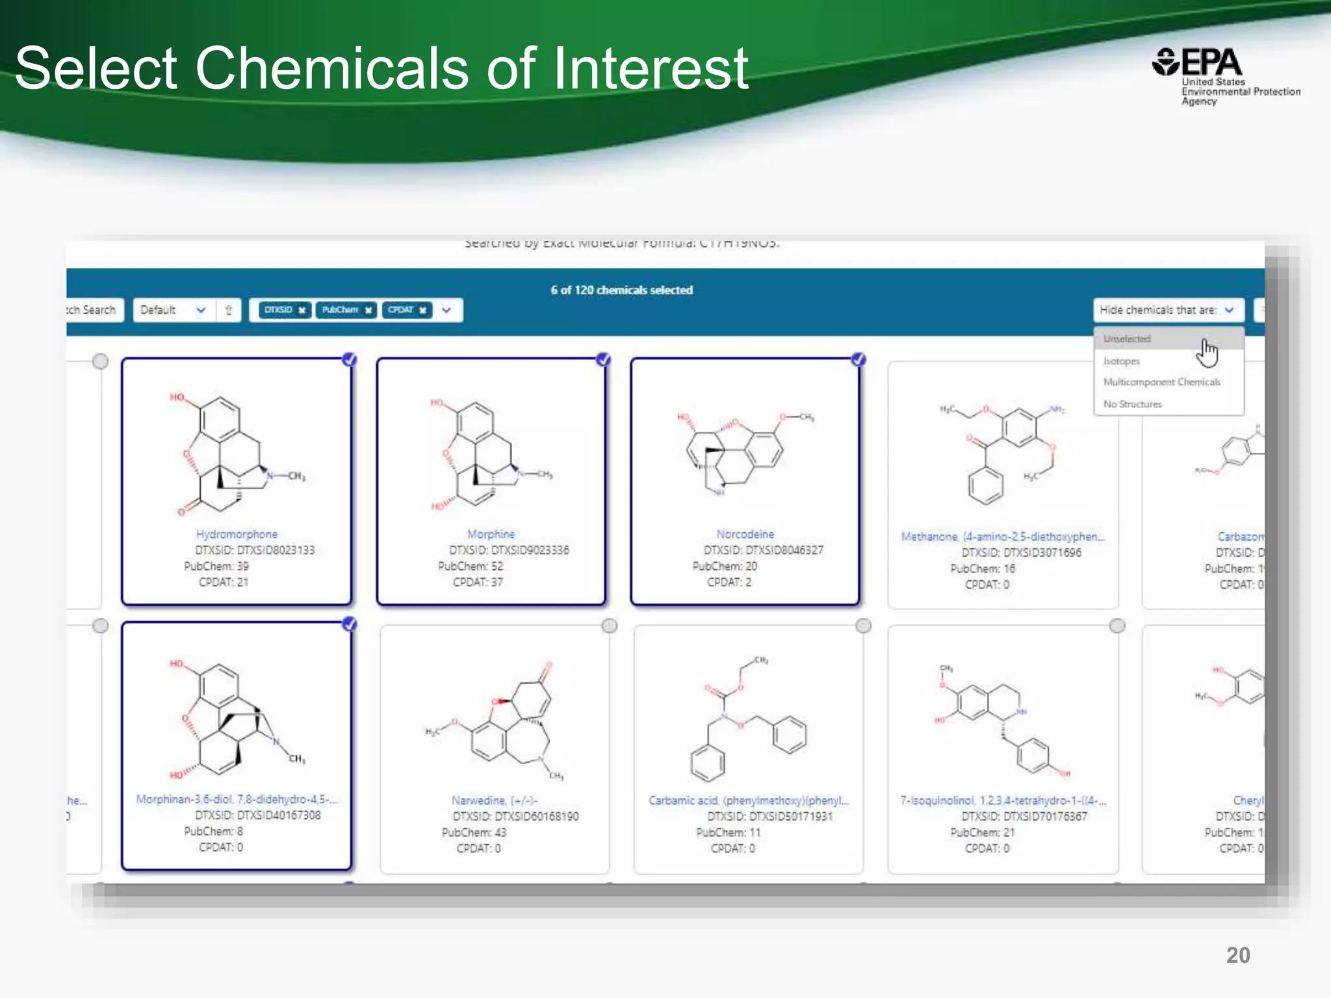The image size is (1331, 998).
Task: Deselect the Hydromorphone card checkmark
Action: pos(350,359)
